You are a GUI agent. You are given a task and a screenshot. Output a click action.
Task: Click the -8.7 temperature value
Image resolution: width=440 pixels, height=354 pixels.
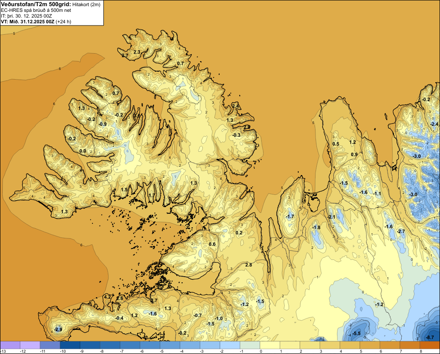pos(429,337)
